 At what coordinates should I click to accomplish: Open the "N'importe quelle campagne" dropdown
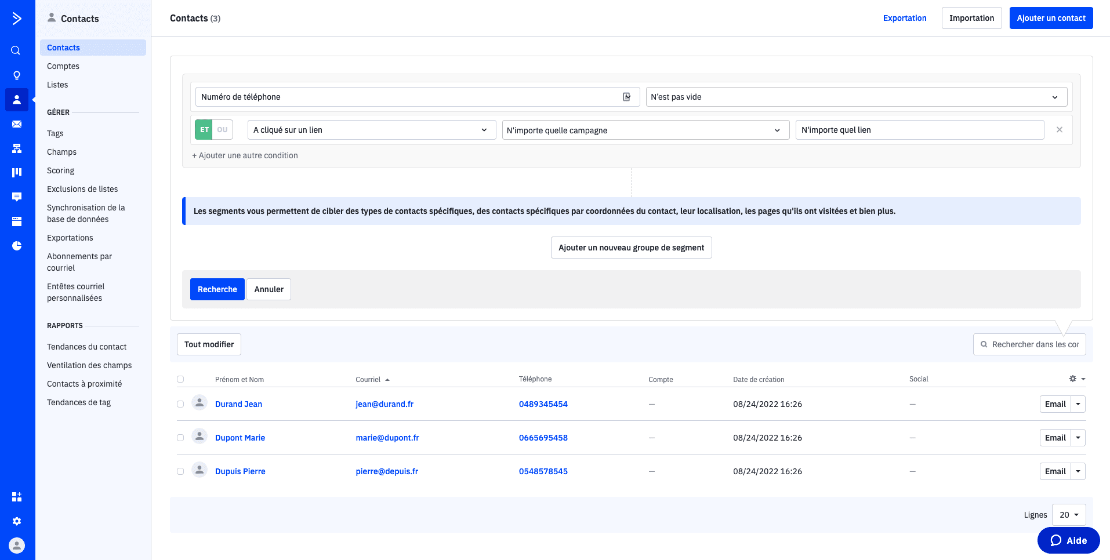tap(645, 130)
